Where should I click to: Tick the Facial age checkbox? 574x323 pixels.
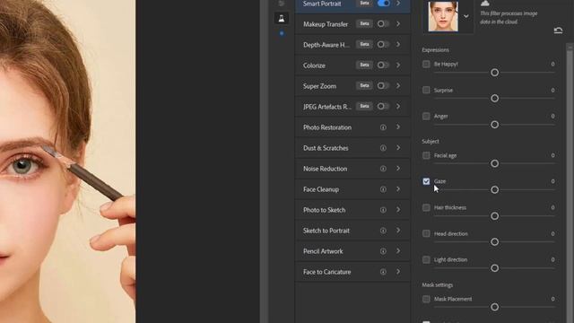coord(426,155)
